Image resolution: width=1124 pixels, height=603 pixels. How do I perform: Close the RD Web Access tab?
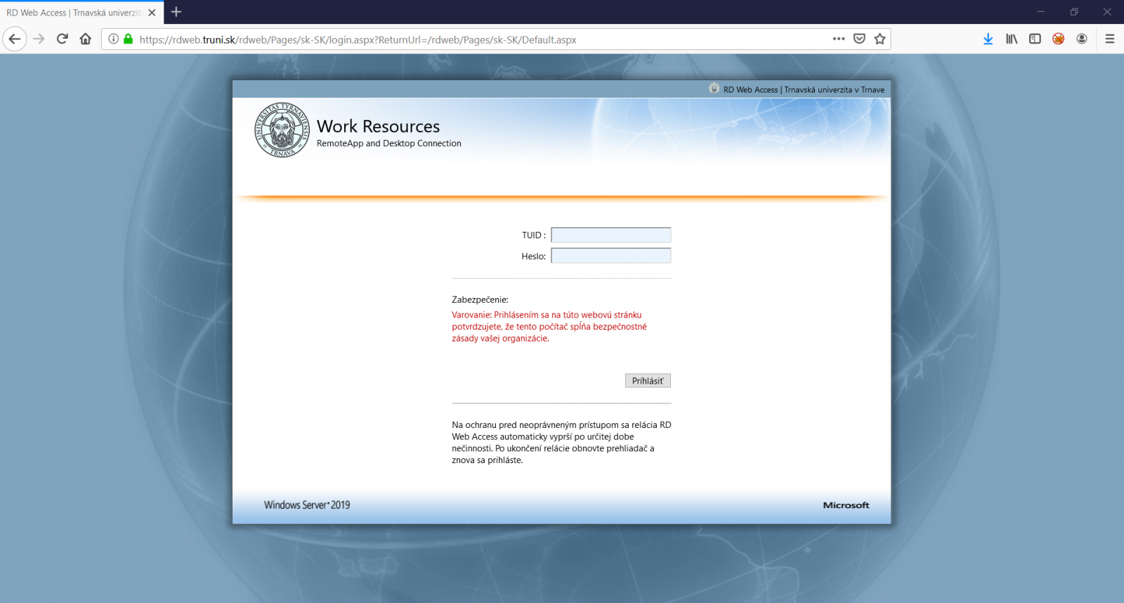tap(152, 13)
